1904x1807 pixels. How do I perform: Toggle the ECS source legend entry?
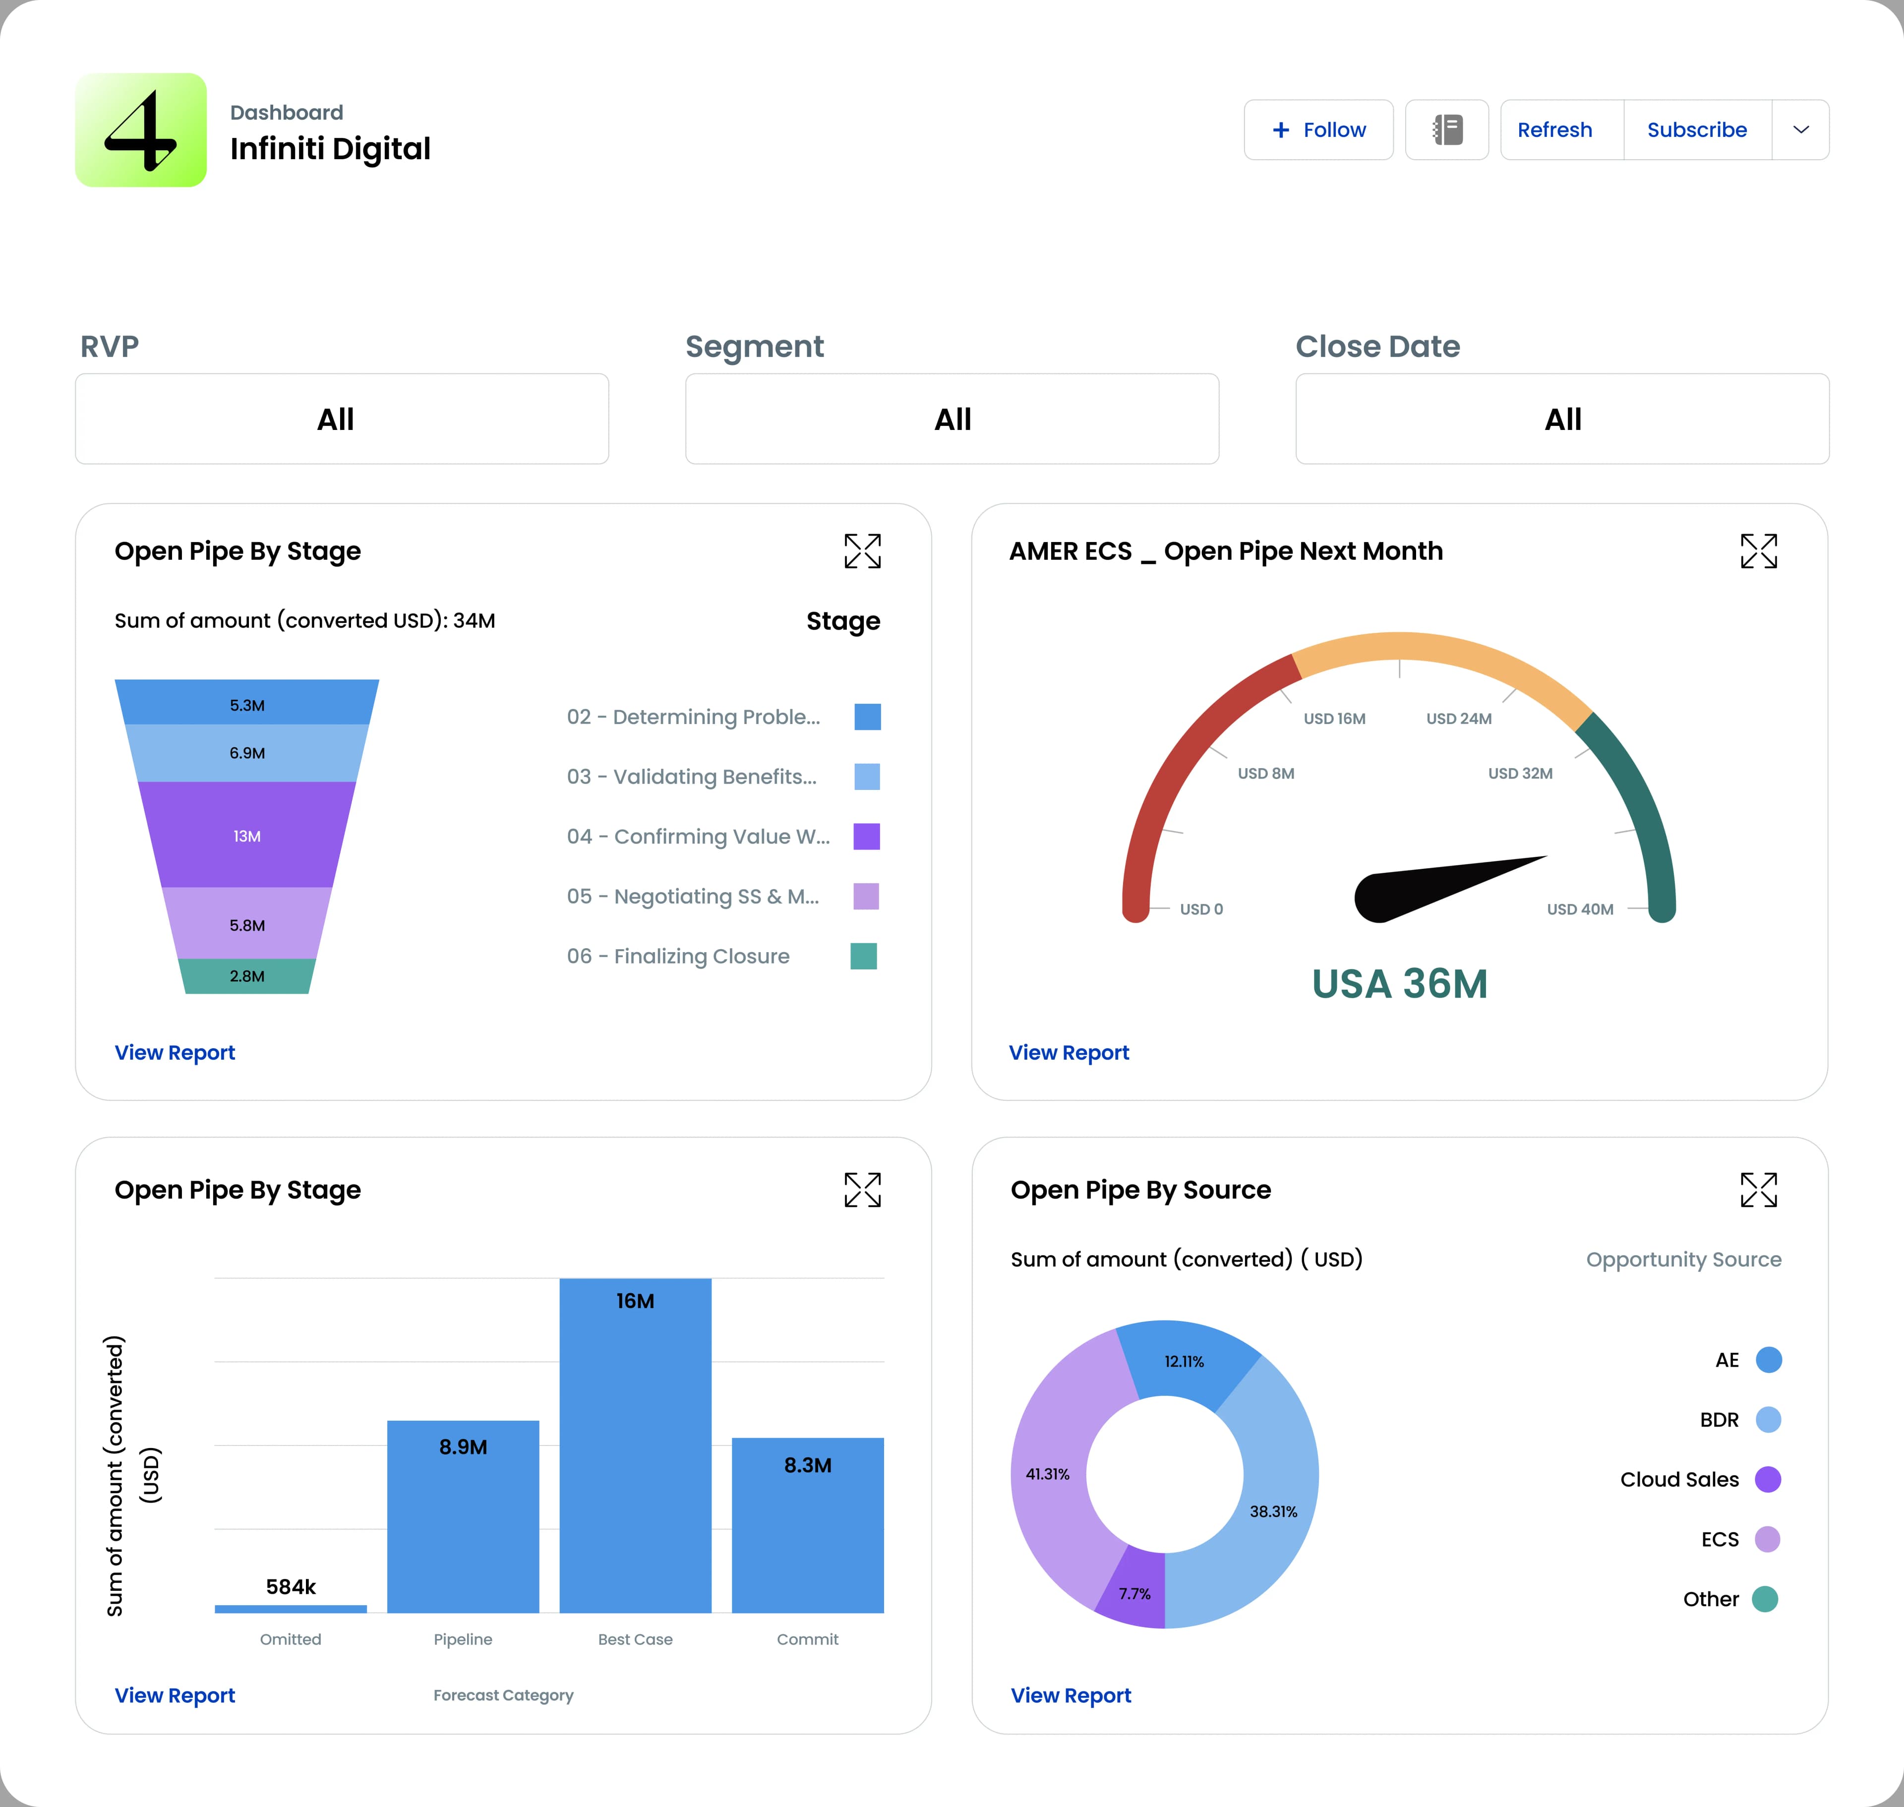[1768, 1539]
